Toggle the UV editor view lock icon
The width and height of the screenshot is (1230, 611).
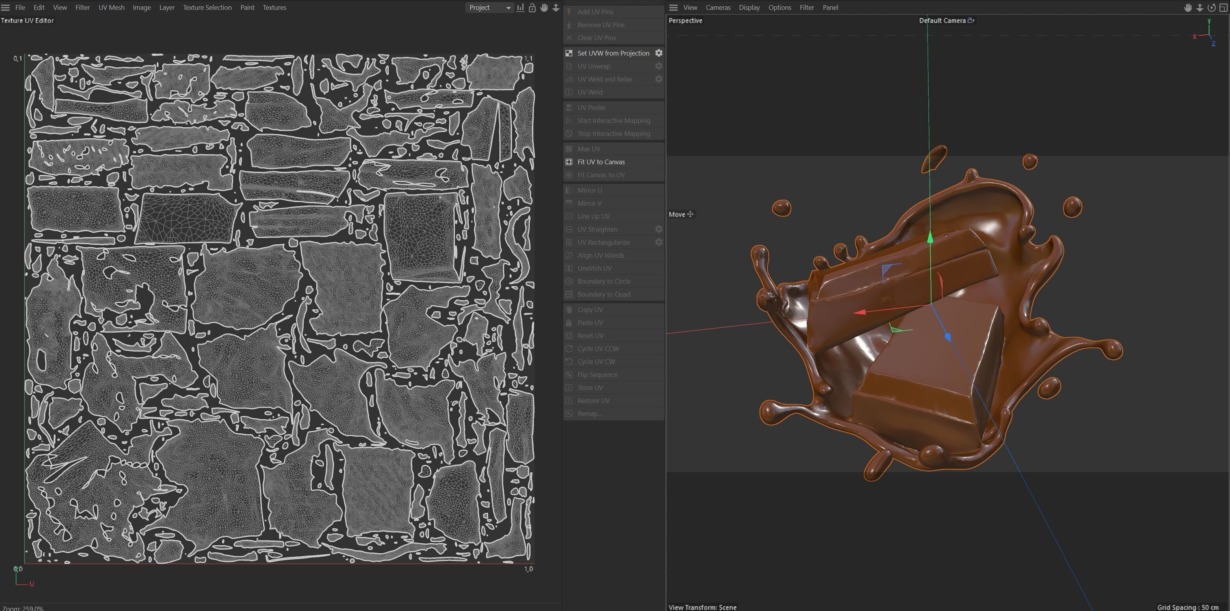coord(532,7)
